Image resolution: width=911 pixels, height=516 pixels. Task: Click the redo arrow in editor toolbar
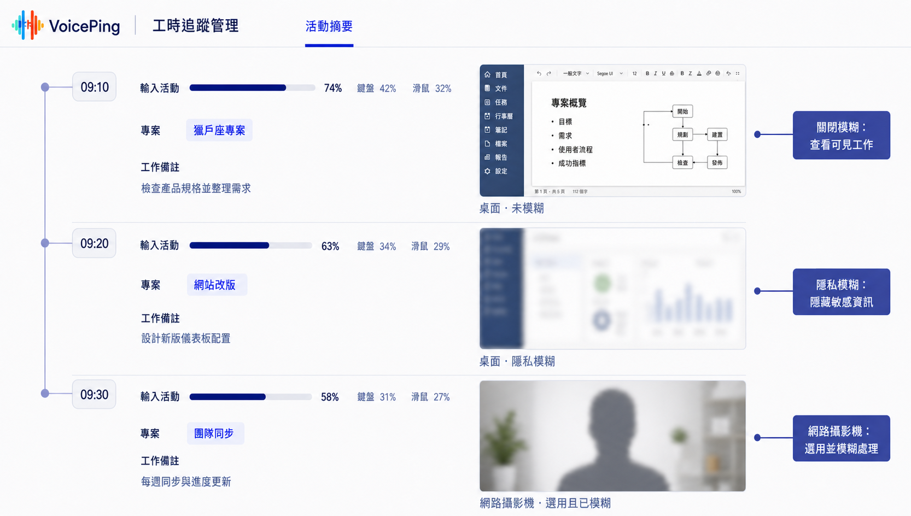point(549,73)
